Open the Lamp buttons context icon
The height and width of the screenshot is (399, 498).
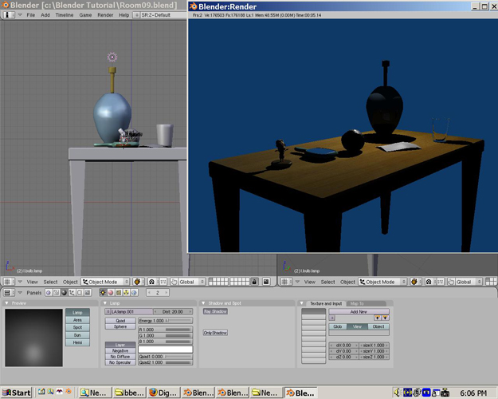pyautogui.click(x=102, y=293)
